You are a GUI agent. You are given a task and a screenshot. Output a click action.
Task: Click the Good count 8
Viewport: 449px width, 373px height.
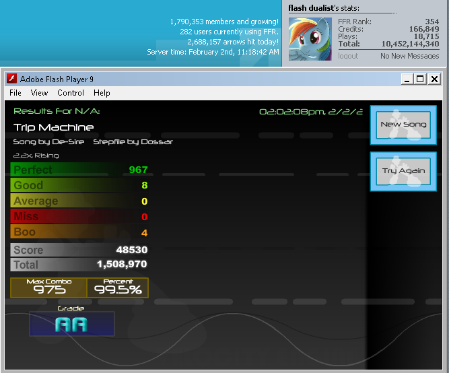click(145, 185)
